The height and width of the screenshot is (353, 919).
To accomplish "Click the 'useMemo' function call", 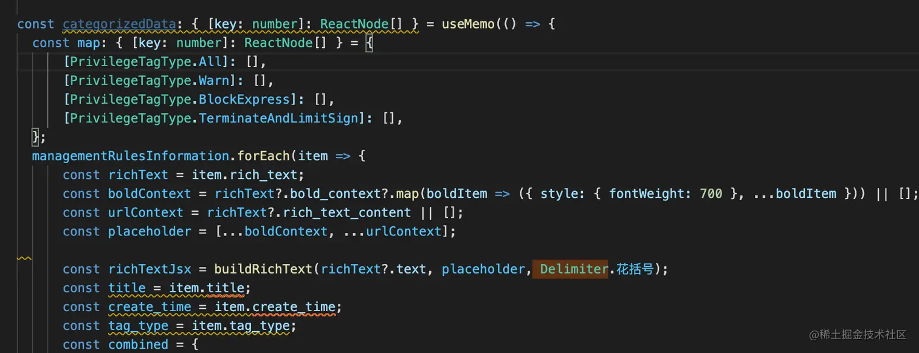I will click(468, 24).
